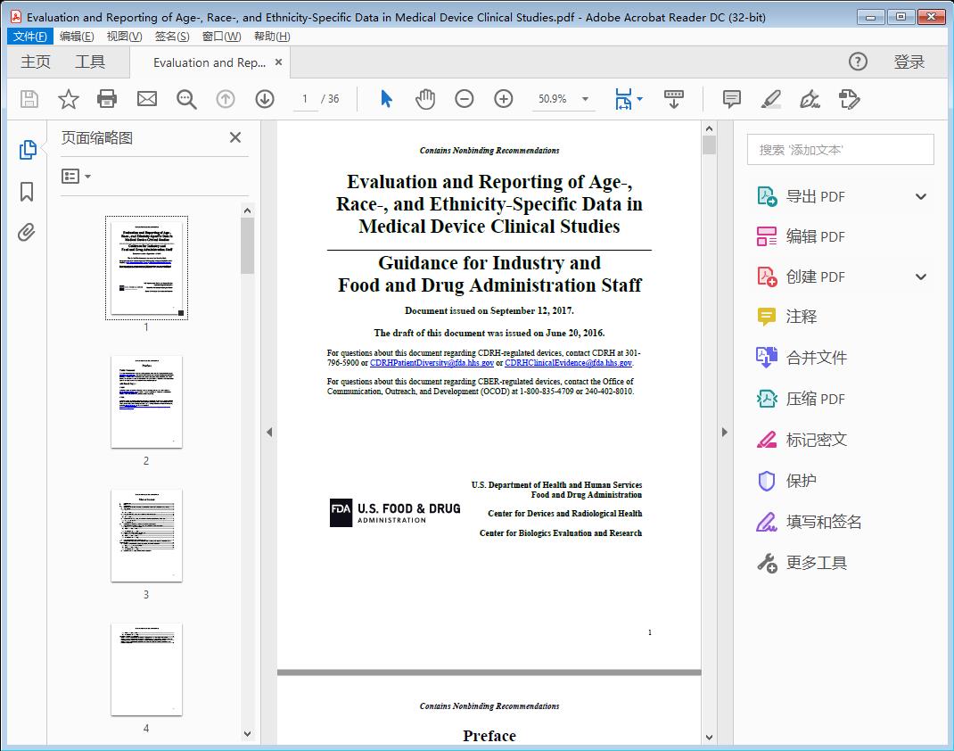Expand the 创建 PDF section

click(921, 276)
